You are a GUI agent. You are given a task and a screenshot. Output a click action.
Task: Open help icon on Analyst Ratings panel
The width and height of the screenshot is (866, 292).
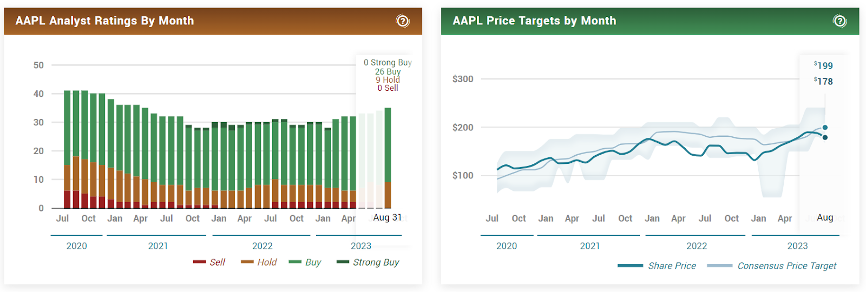point(403,21)
